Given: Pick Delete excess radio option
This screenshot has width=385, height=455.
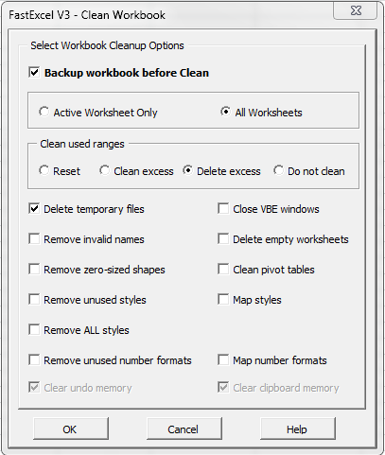Looking at the screenshot, I should [x=188, y=170].
